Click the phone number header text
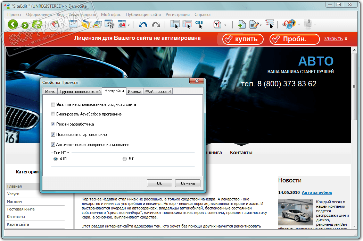Viewport: 363px width, 241px height. pos(279,84)
